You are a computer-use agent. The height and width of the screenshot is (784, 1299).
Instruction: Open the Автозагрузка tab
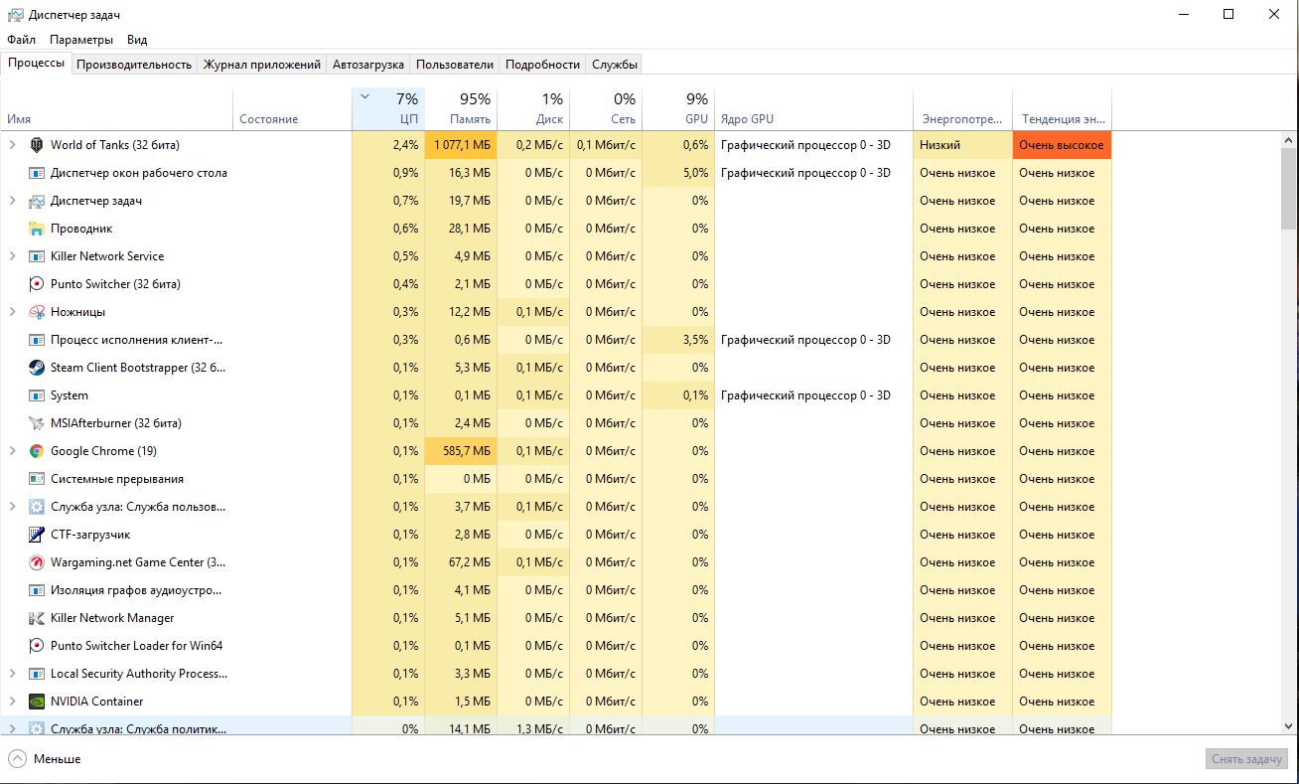(368, 65)
